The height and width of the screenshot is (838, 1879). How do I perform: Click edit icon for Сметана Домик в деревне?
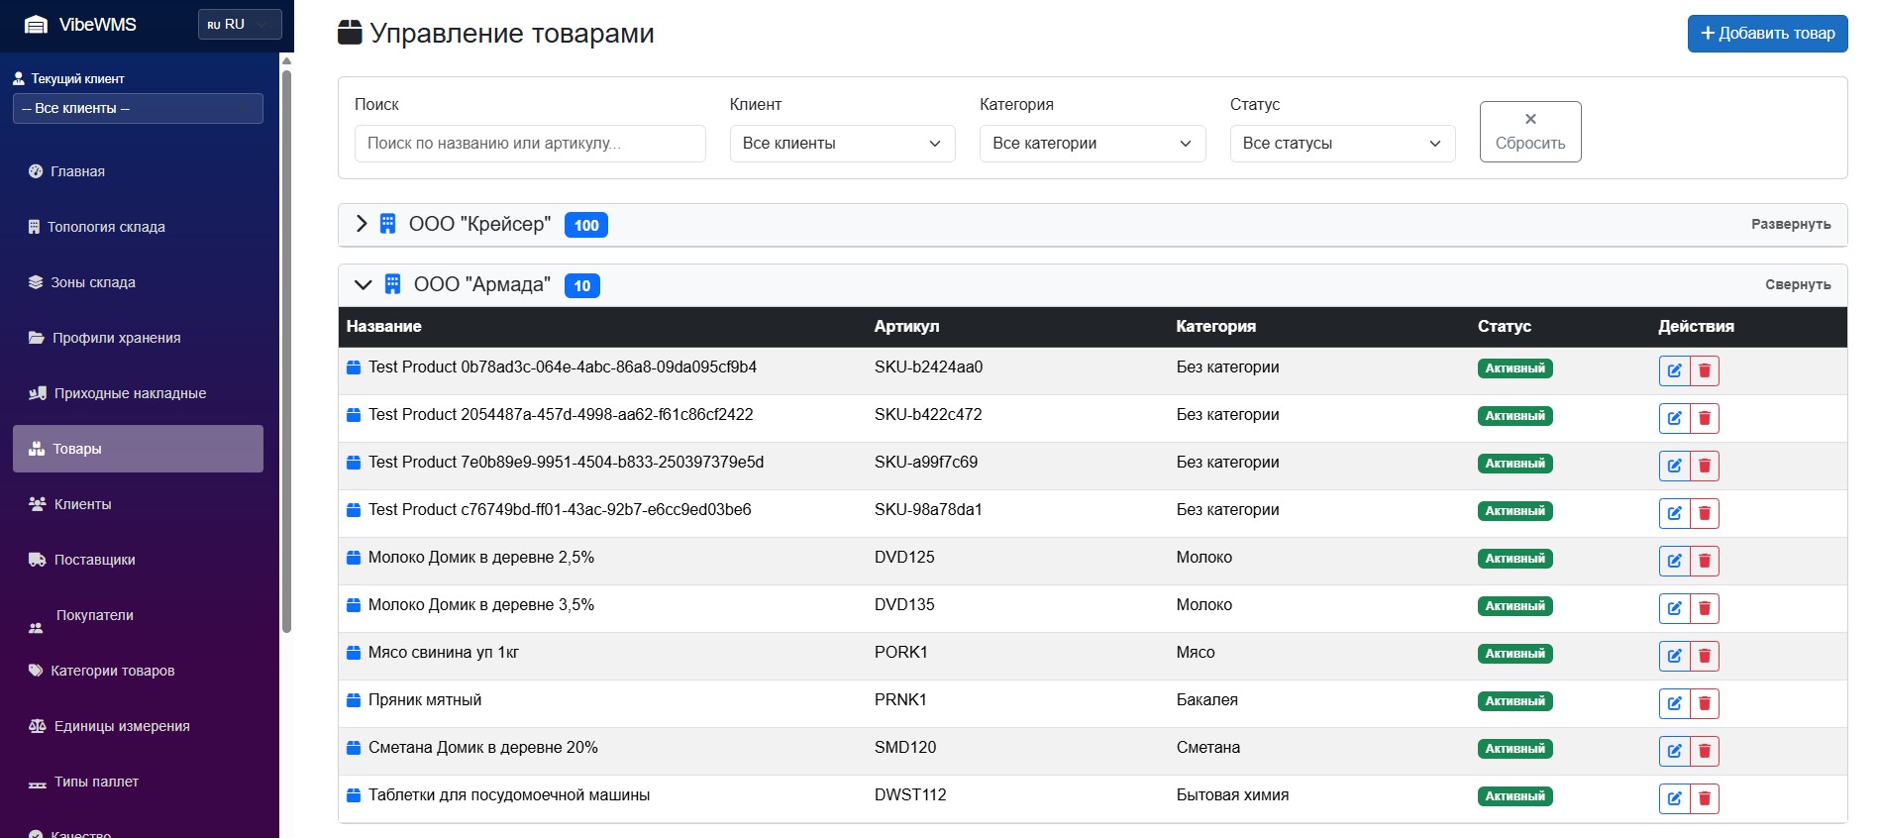[x=1674, y=751]
